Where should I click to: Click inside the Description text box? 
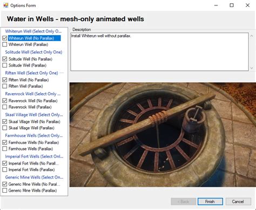[159, 51]
